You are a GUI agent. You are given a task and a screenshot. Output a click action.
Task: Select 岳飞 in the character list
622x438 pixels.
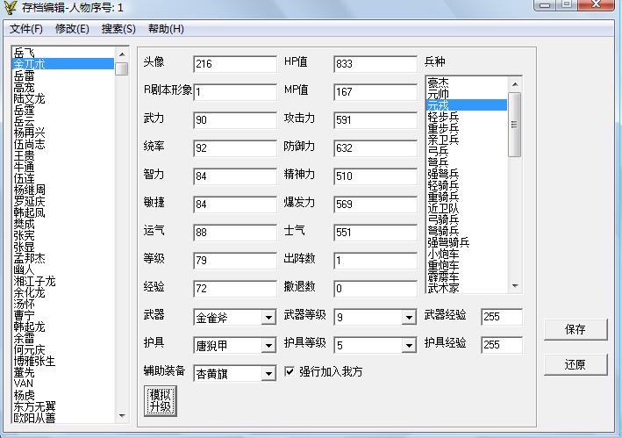tap(25, 53)
